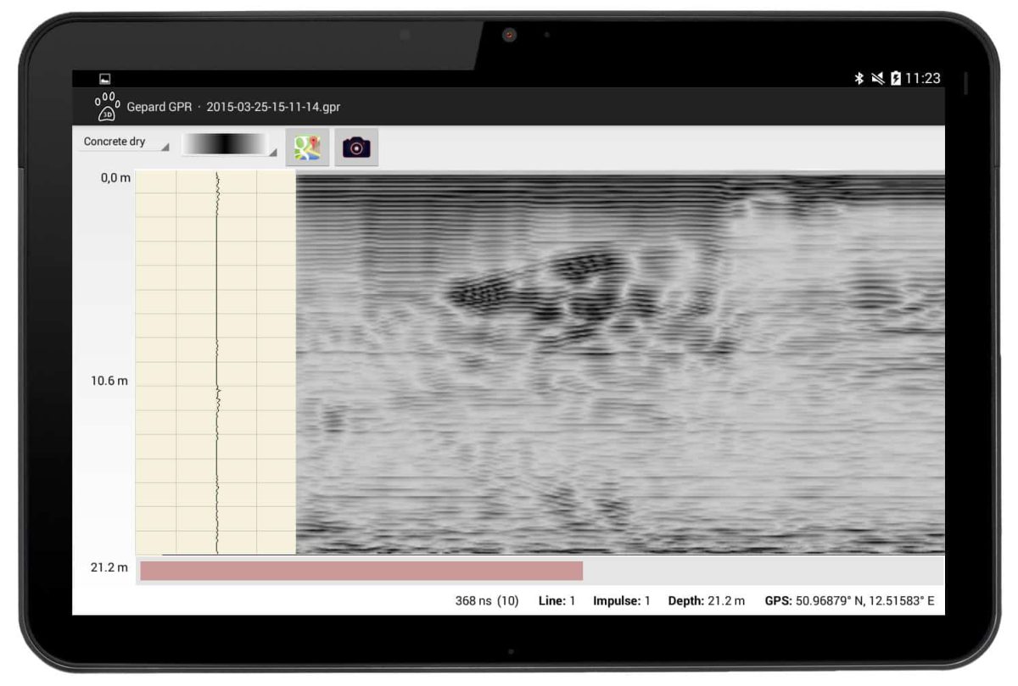Viewport: 1018px width, 686px height.
Task: Open the Concrete dry material dropdown
Action: coord(126,142)
